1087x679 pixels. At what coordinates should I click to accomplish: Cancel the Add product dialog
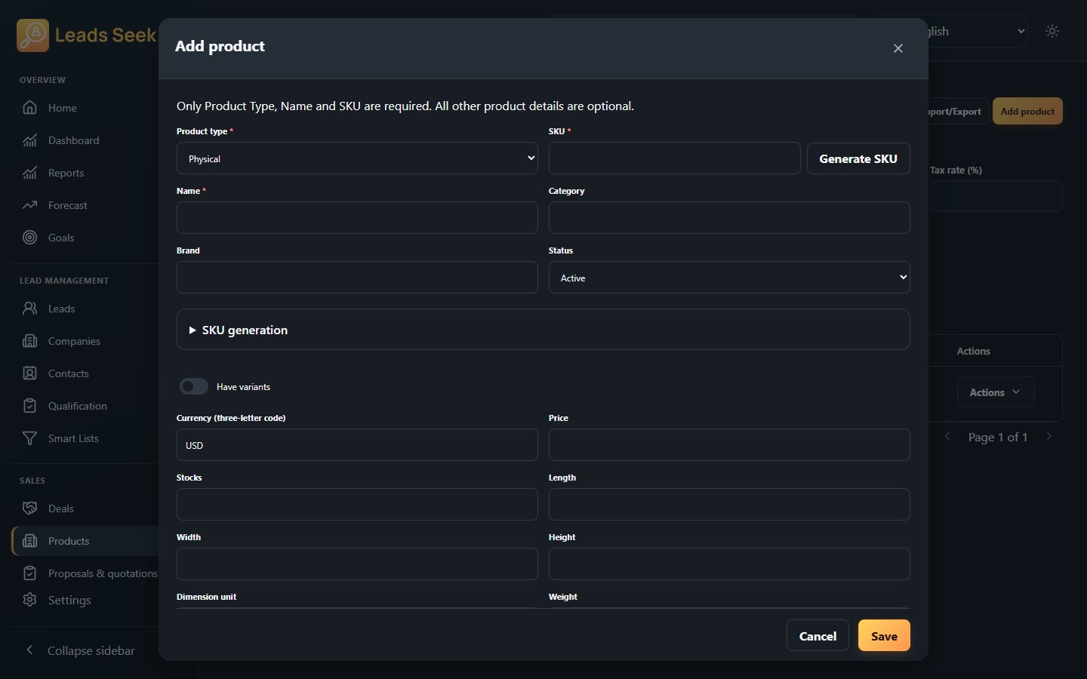pyautogui.click(x=818, y=636)
